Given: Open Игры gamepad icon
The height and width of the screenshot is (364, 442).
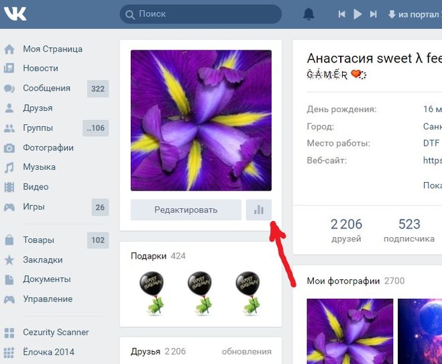Looking at the screenshot, I should pos(9,207).
